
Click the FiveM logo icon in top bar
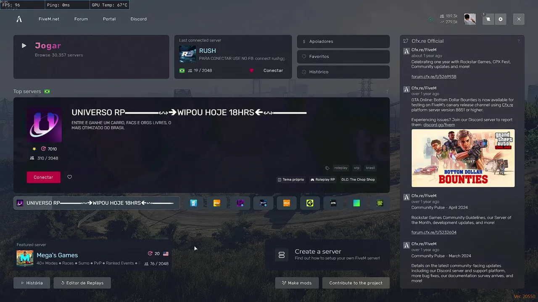pyautogui.click(x=19, y=19)
